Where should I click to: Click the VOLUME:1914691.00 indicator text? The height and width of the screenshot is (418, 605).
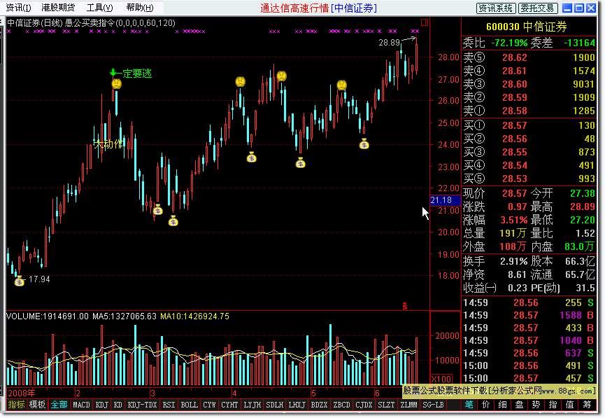47,316
